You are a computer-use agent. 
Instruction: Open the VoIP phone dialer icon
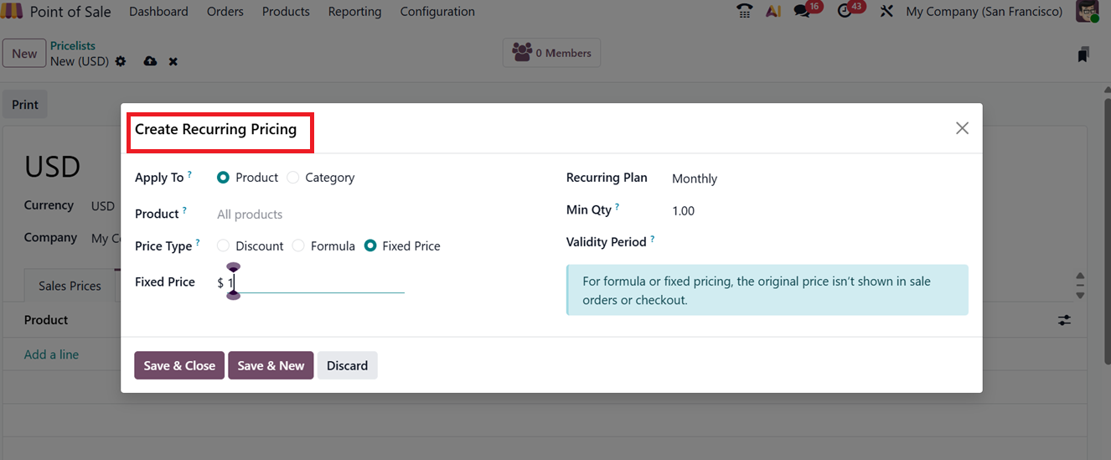pos(744,12)
